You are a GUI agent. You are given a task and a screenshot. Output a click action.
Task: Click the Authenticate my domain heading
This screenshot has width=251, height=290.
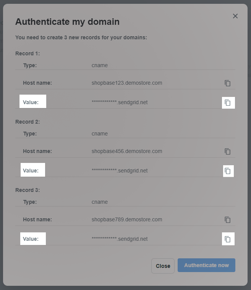(x=67, y=22)
